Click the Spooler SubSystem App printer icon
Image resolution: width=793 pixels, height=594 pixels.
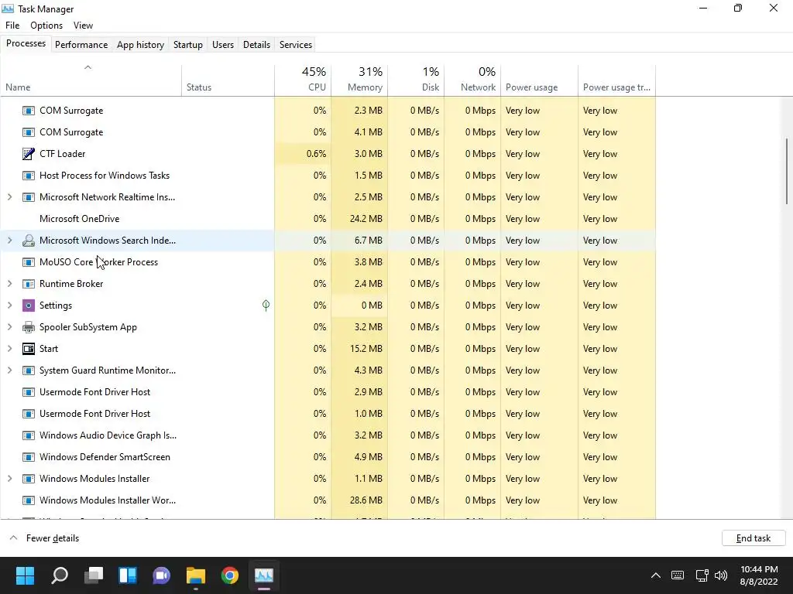pyautogui.click(x=29, y=327)
